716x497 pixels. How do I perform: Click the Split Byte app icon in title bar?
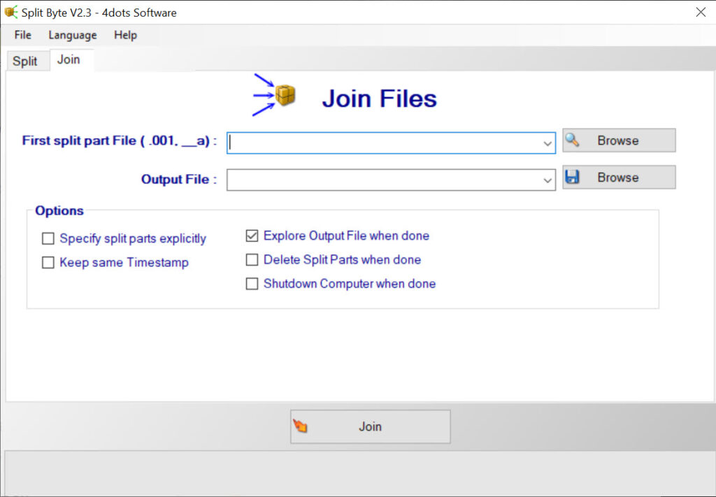11,13
